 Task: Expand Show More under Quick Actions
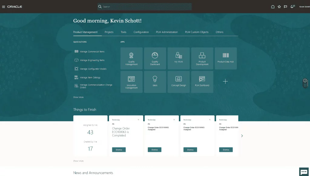[78, 97]
